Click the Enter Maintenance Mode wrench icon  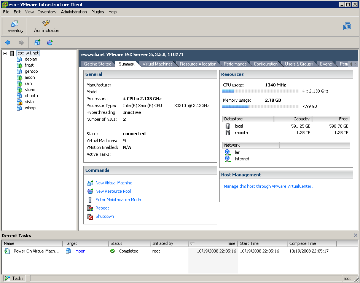tap(90, 200)
